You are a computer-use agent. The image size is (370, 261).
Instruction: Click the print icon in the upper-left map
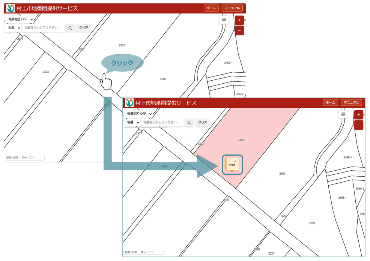[224, 20]
